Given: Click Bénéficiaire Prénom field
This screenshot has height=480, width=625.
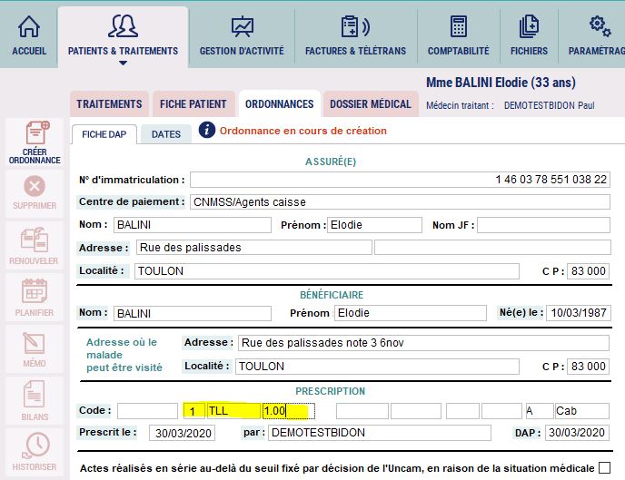Looking at the screenshot, I should click(411, 313).
